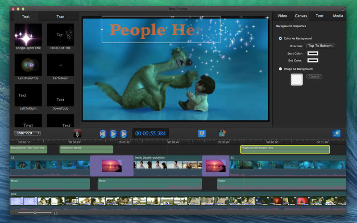Click the clapperboard icon
357x223 pixels.
222,133
